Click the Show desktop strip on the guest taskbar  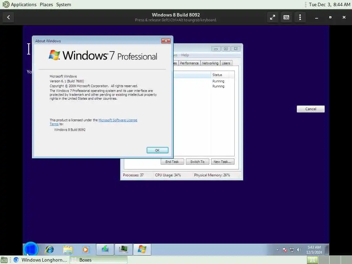[x=327, y=250]
